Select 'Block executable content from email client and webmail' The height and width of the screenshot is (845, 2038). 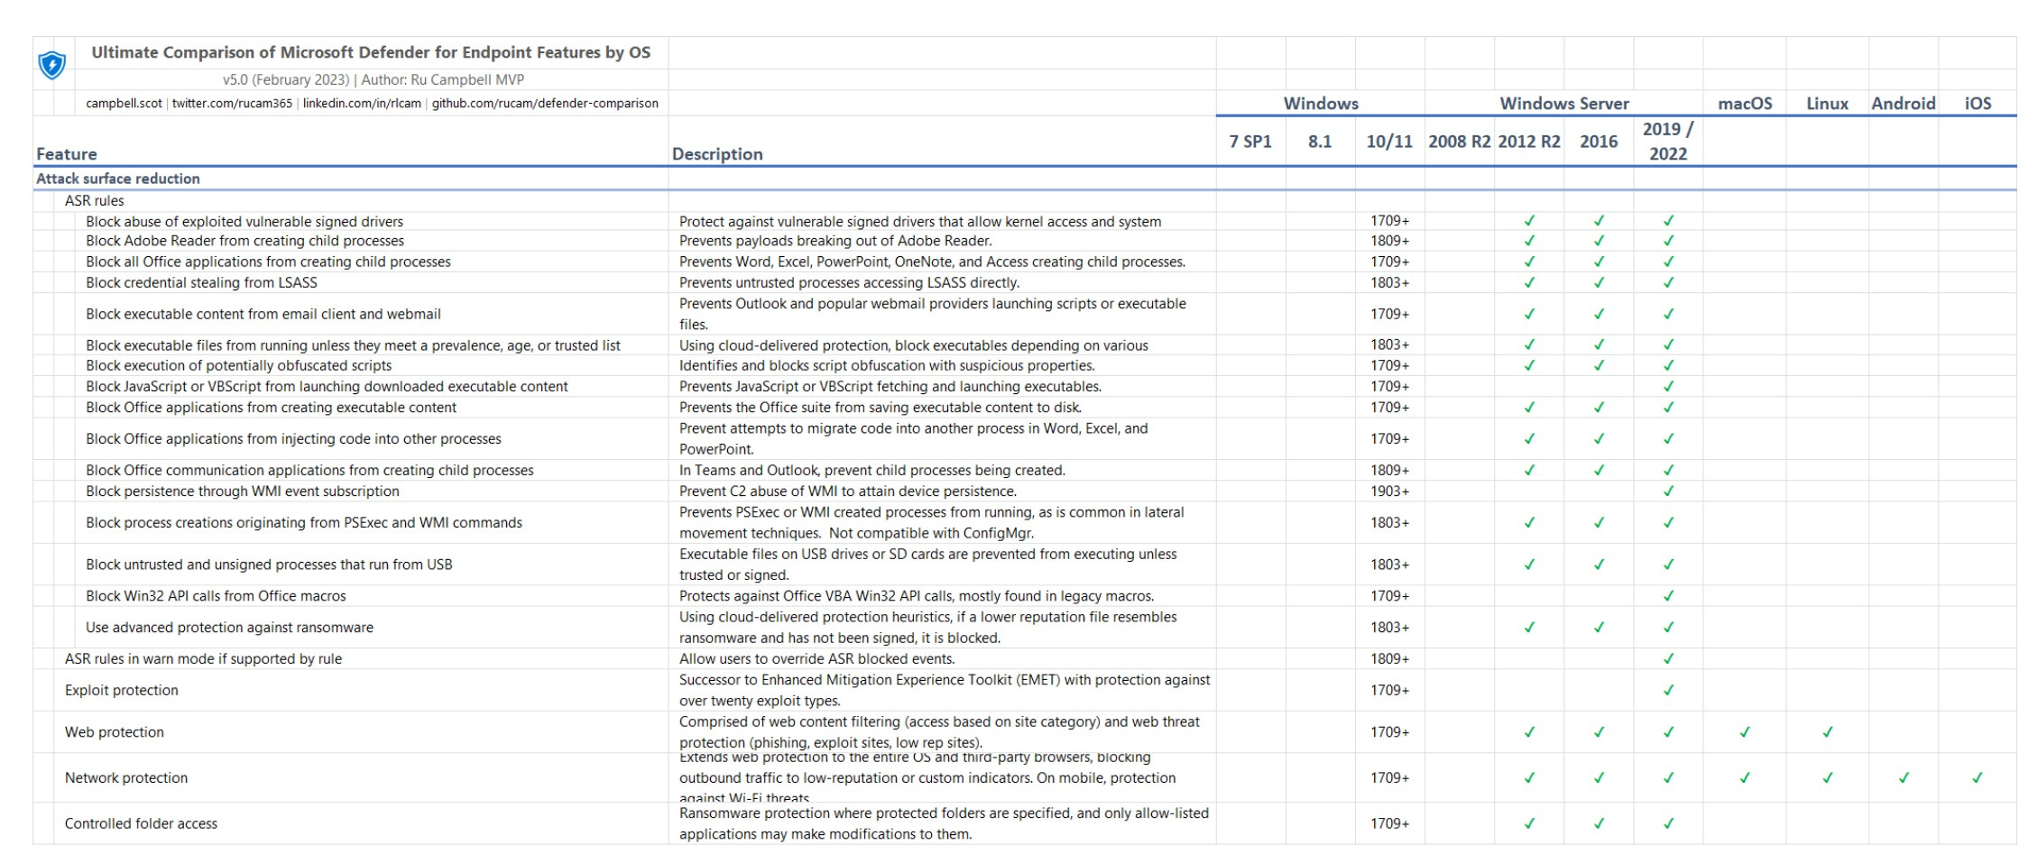[263, 314]
